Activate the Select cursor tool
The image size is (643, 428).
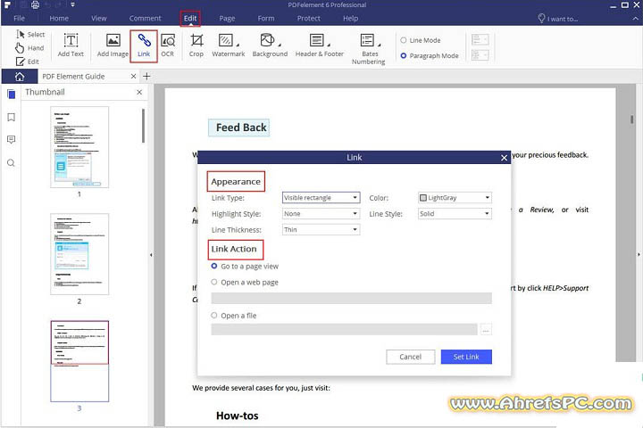tap(30, 35)
